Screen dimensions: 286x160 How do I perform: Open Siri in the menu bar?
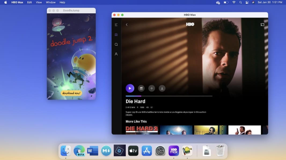pyautogui.click(x=253, y=2)
